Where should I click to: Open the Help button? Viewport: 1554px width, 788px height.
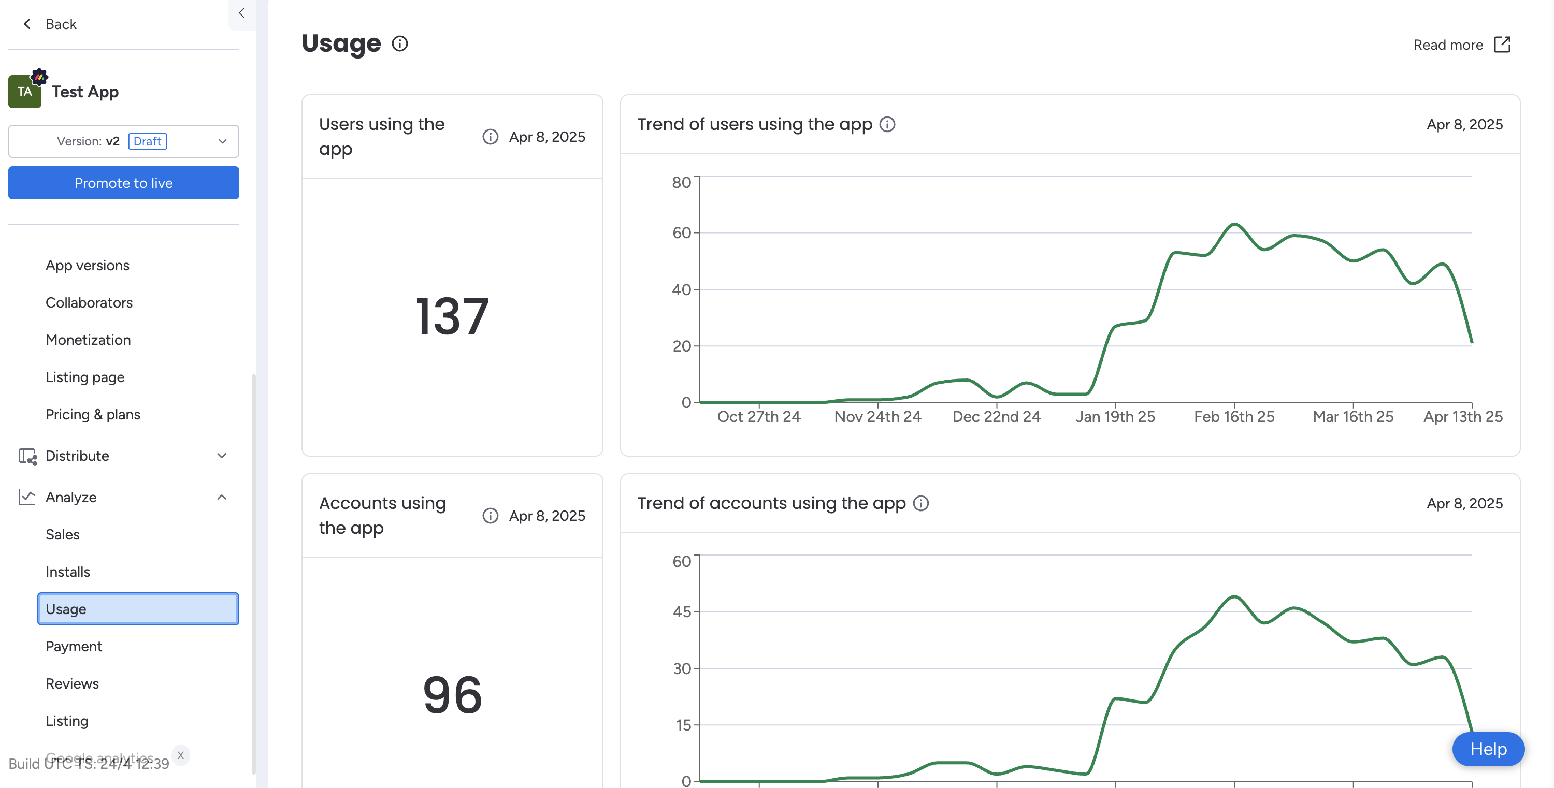click(x=1488, y=748)
